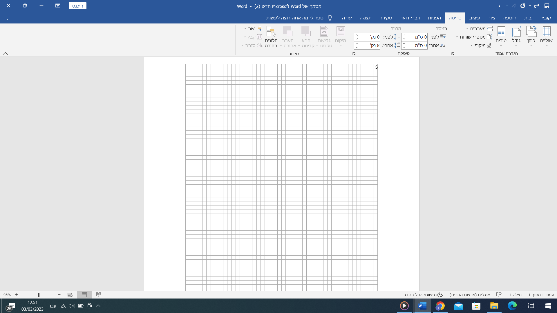
Task: Switch to Read Mode view in status bar
Action: pyautogui.click(x=99, y=295)
